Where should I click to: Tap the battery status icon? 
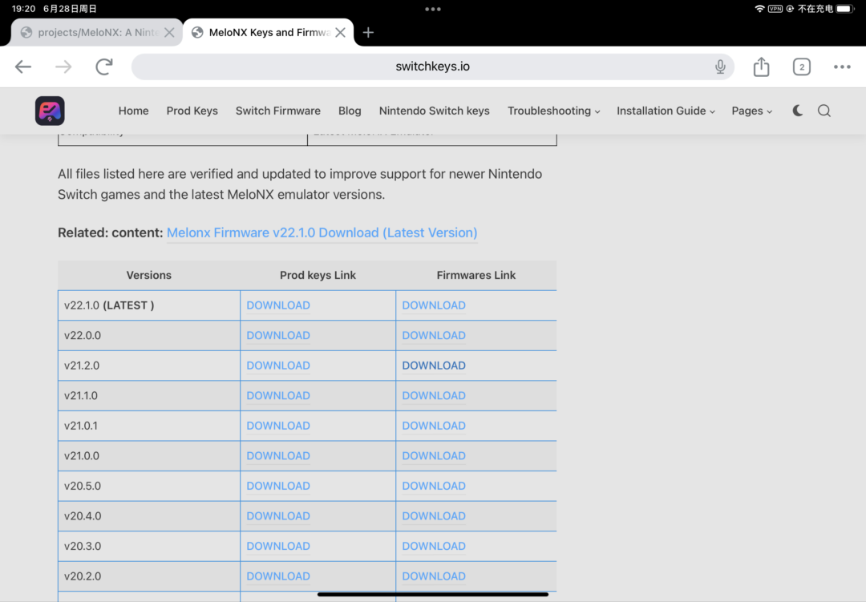click(845, 9)
